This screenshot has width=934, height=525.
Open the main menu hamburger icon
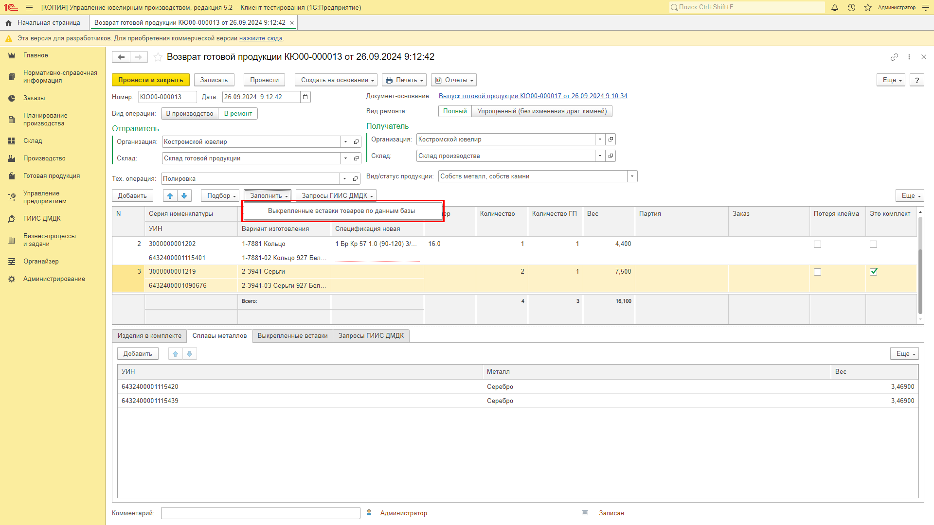(29, 7)
